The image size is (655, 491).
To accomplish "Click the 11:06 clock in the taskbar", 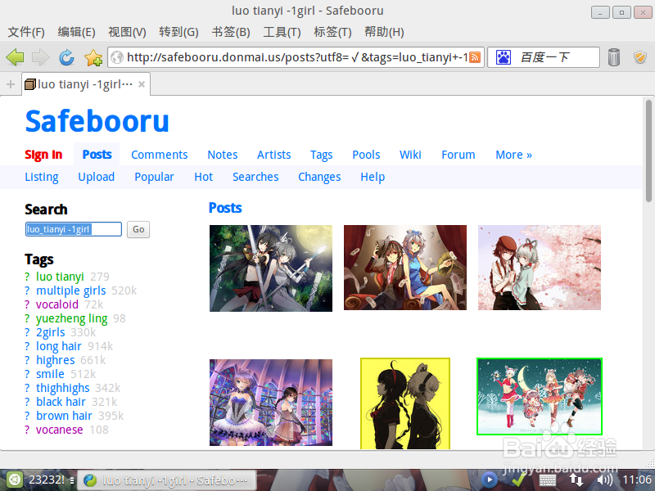I will click(x=636, y=480).
